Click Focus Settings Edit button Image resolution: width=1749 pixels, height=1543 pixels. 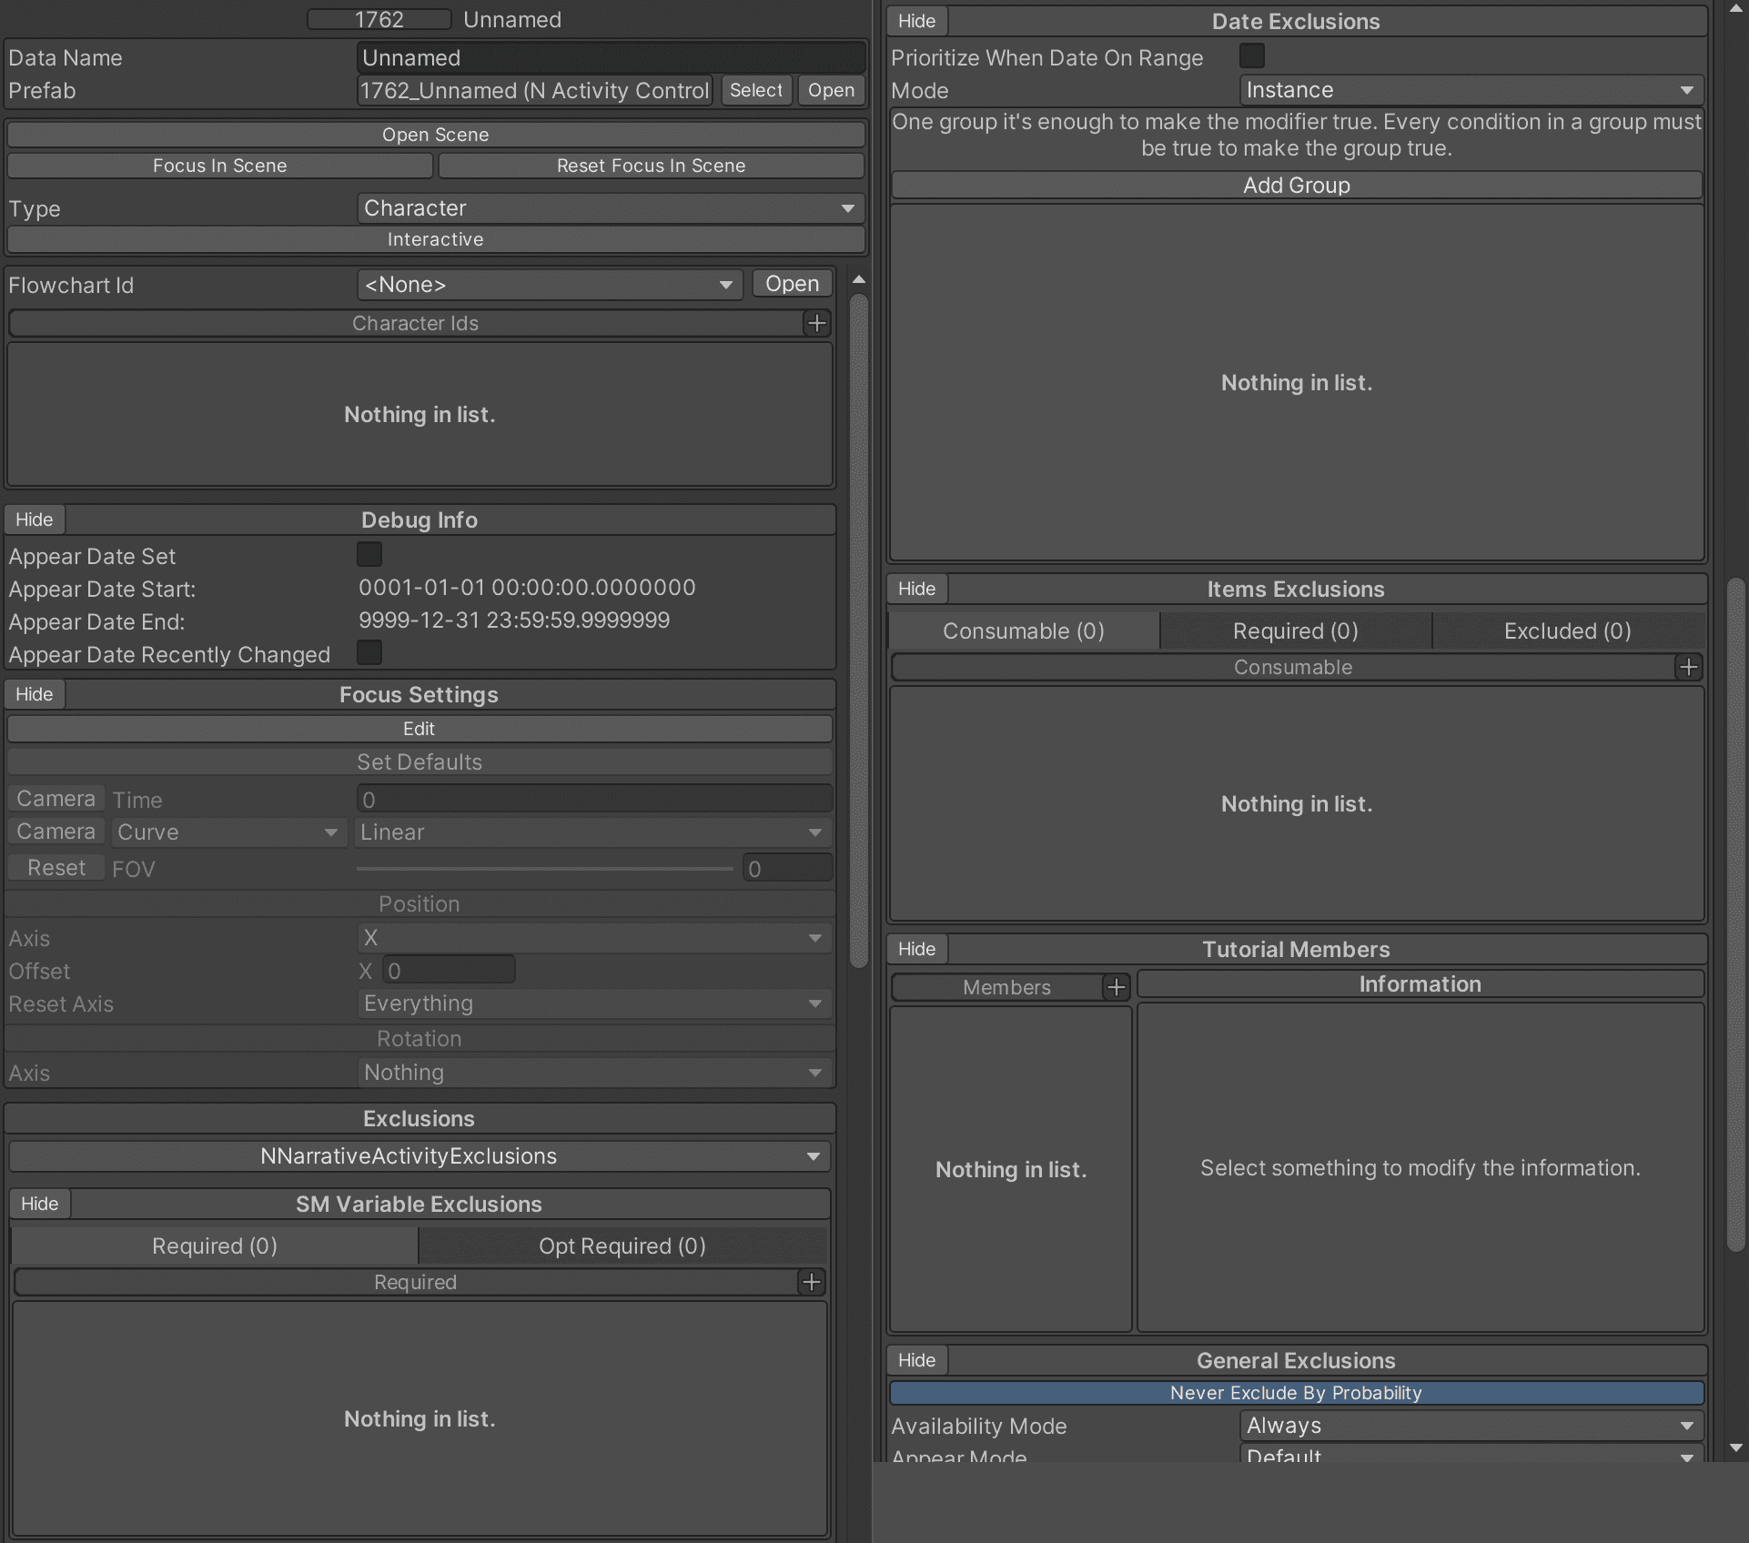(419, 729)
